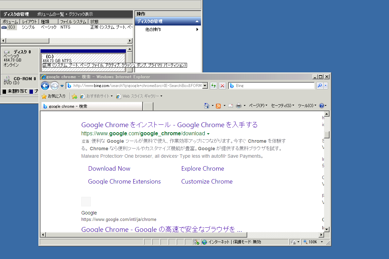Open 'Google Chrome - Google の高速で安全なブラウザを' link
Image resolution: width=389 pixels, height=259 pixels.
(162, 229)
